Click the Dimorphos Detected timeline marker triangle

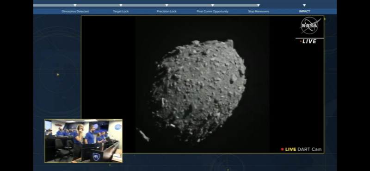(75, 5)
